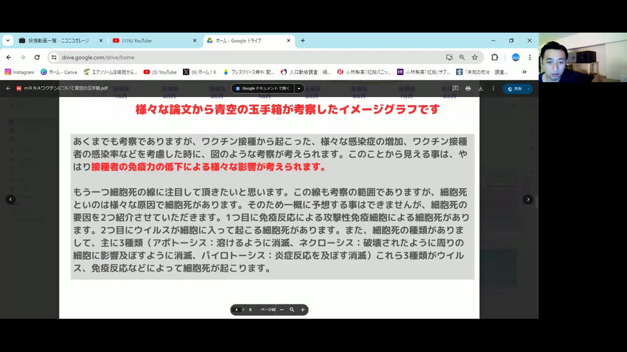627x352 pixels.
Task: Go to the next file with right arrow
Action: coord(528,199)
